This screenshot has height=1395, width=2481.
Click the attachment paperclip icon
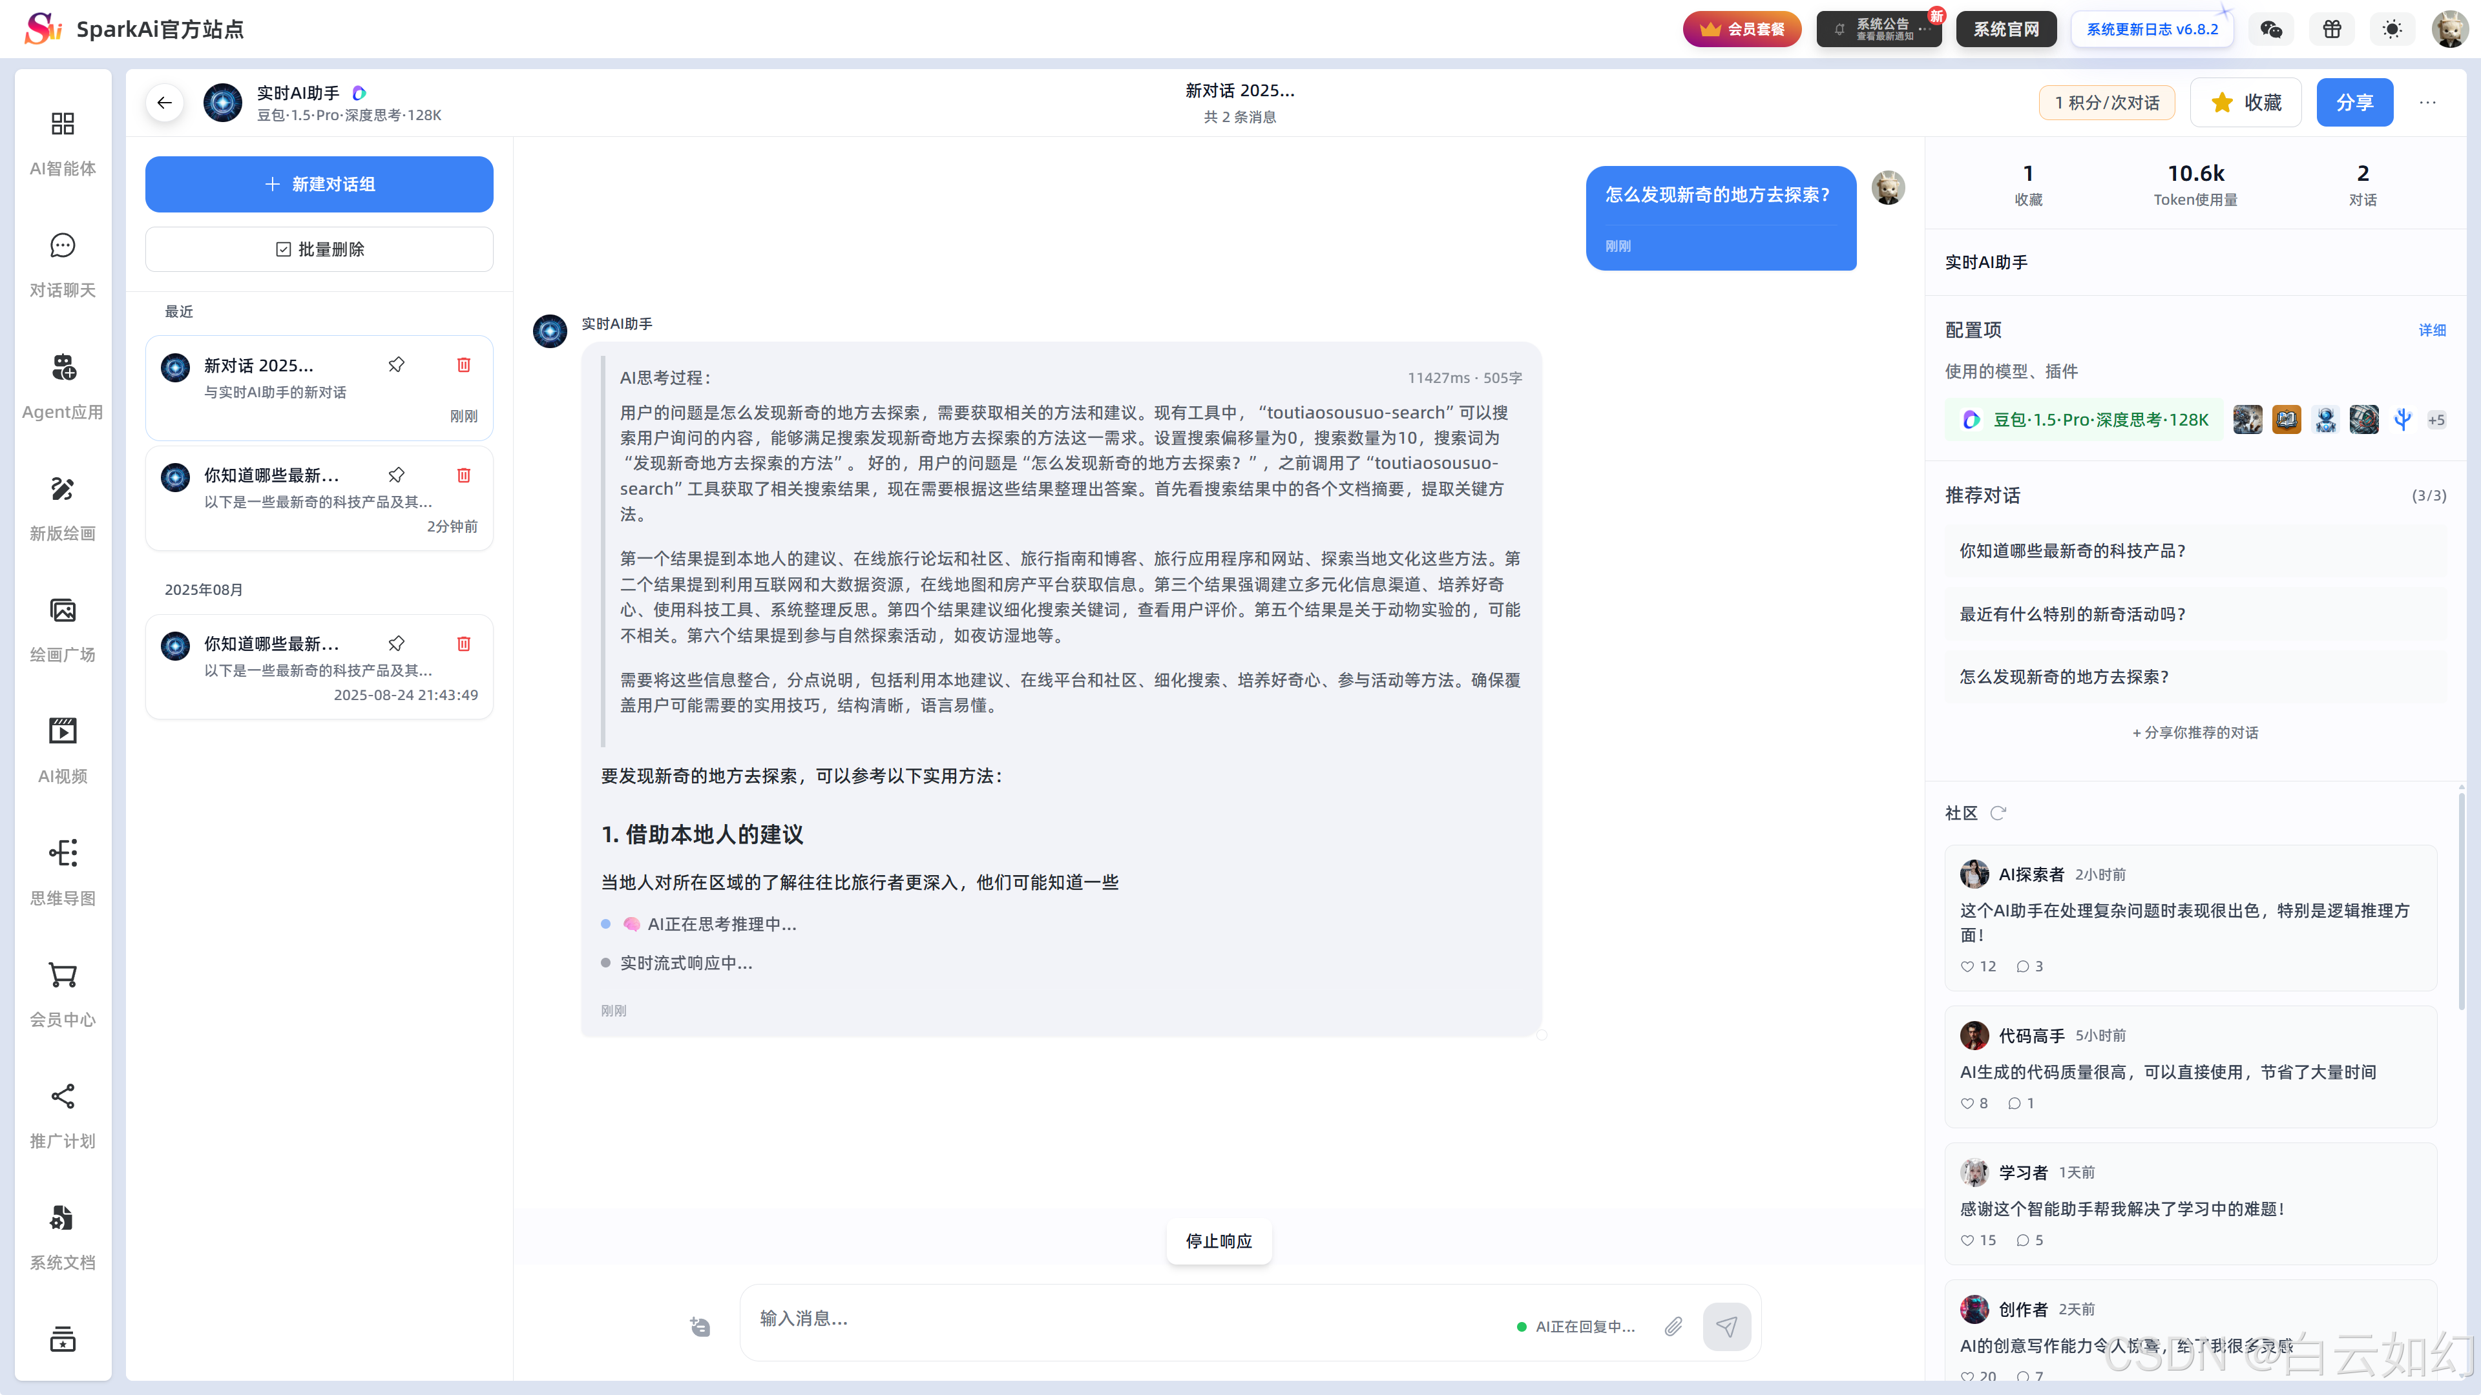[x=1673, y=1327]
